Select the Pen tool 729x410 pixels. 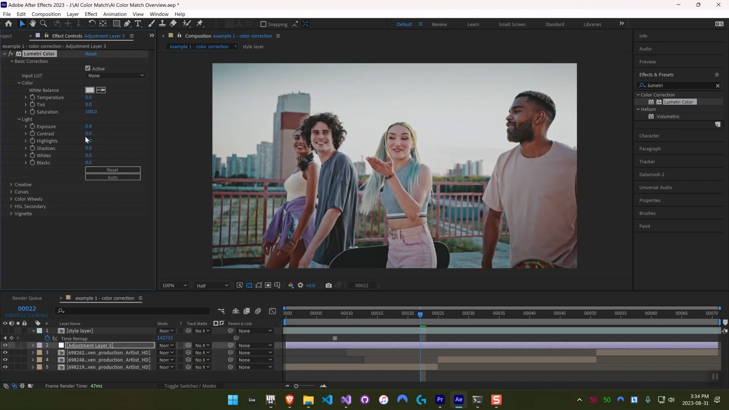(127, 24)
